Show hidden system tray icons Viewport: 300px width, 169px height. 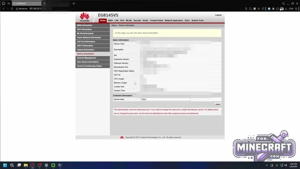pyautogui.click(x=267, y=165)
